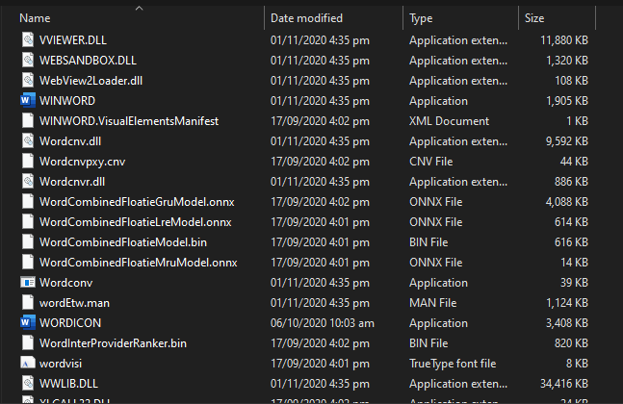The width and height of the screenshot is (623, 404).
Task: Click the WordInterProviderRanker.bin file icon
Action: click(x=28, y=342)
